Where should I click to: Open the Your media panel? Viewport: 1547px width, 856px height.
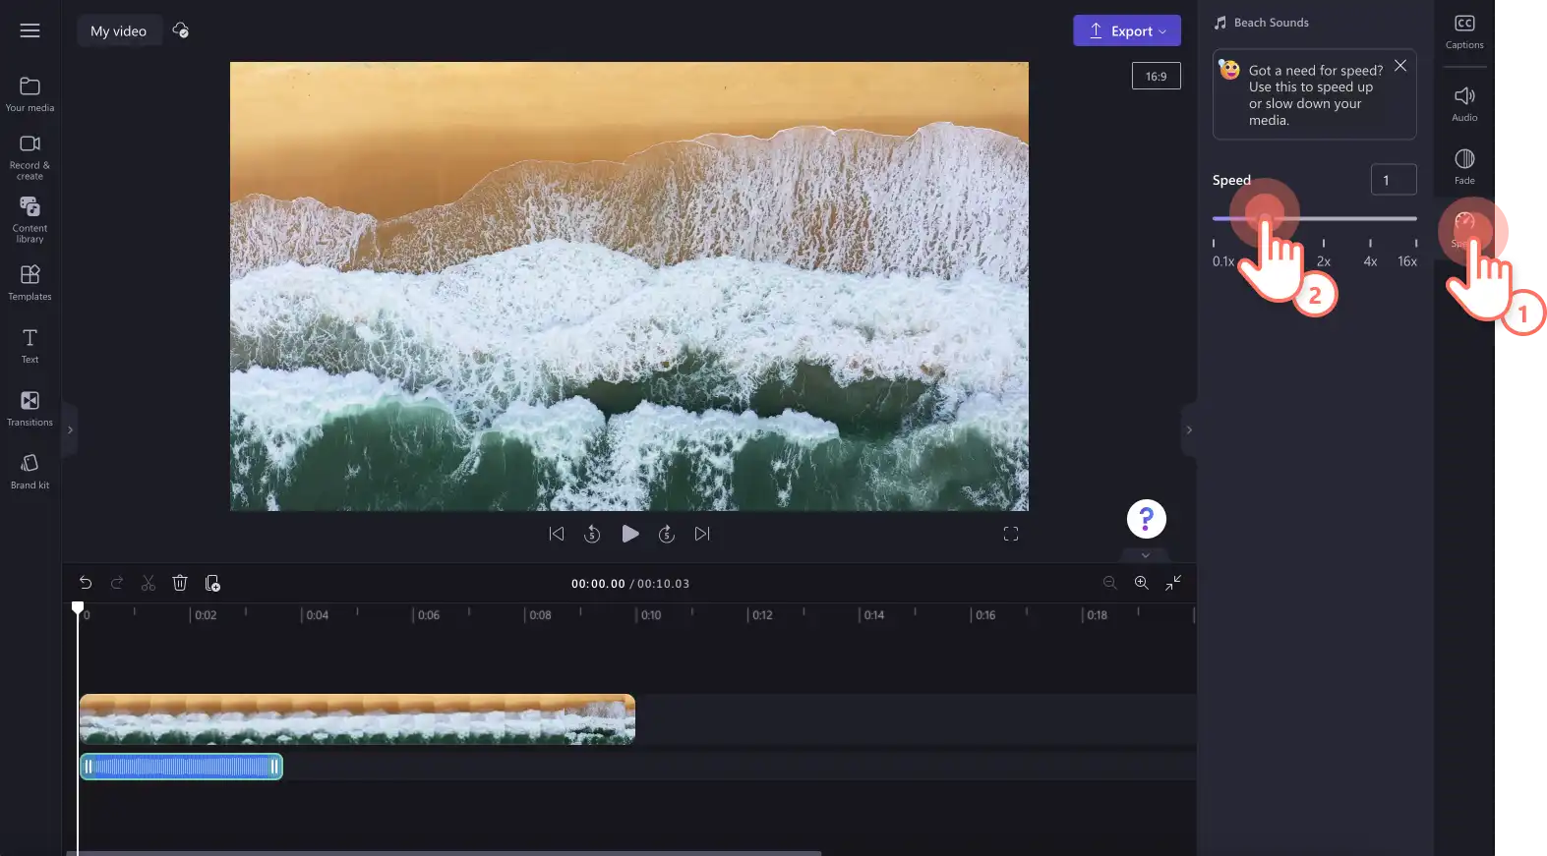pos(30,94)
